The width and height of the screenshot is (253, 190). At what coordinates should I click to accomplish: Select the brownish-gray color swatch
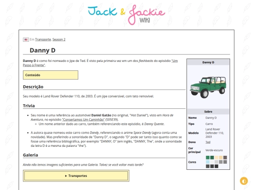coord(225,158)
